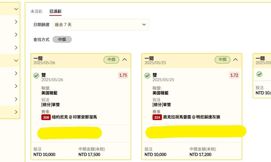
Task: Open the third sidebar row's right chevron
Action: (16, 35)
